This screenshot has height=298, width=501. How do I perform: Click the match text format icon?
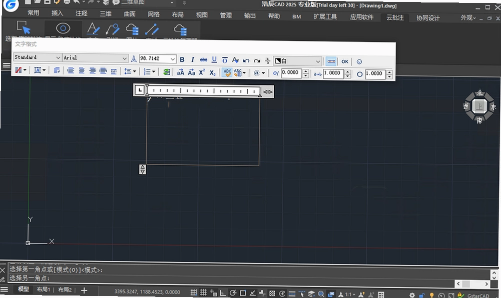pyautogui.click(x=235, y=60)
